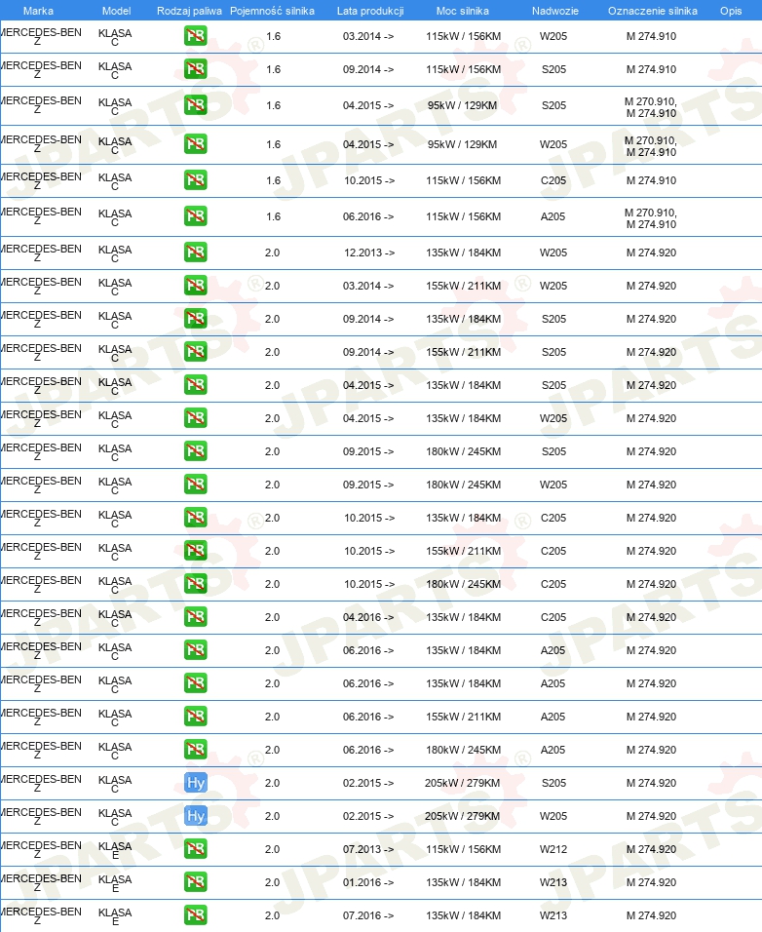
Task: Click petrol icon in 09.2014 155kW S205 row
Action: tap(196, 352)
